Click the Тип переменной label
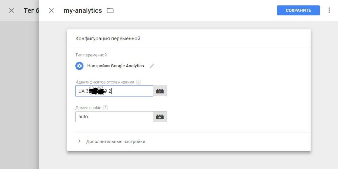The image size is (338, 169). click(91, 55)
